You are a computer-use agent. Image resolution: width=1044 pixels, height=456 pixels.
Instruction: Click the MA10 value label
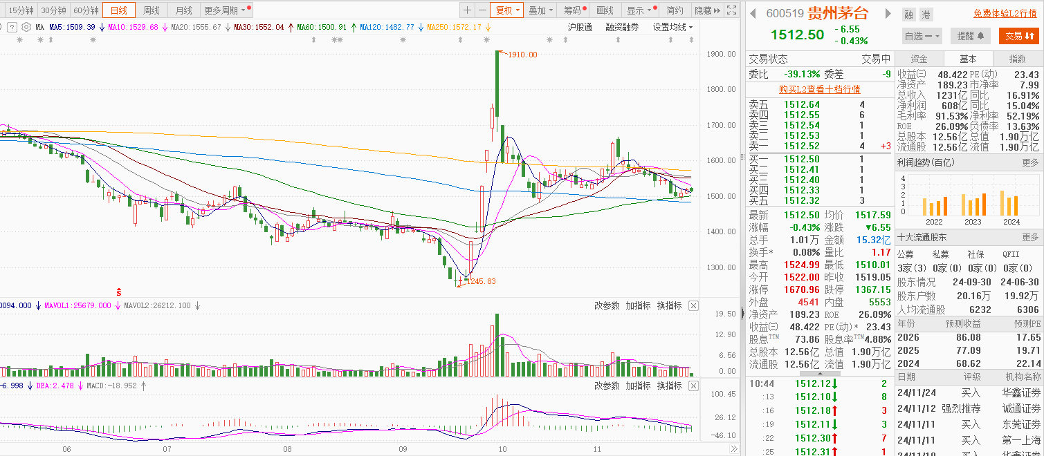click(133, 27)
